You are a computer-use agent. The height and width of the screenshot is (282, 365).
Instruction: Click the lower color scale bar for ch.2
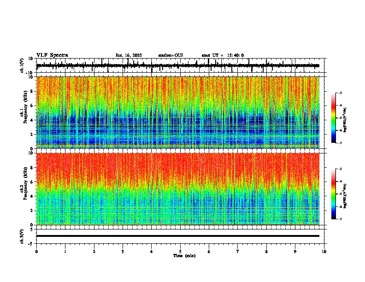point(334,194)
